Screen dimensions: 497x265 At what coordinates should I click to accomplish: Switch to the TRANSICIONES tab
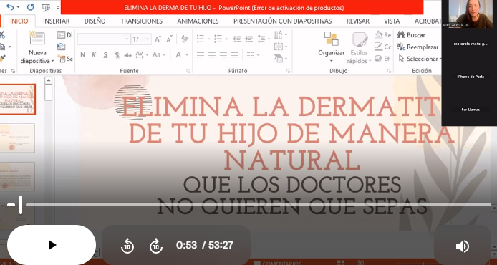[141, 21]
